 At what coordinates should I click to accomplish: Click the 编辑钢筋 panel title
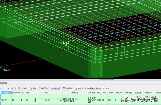click(3, 83)
